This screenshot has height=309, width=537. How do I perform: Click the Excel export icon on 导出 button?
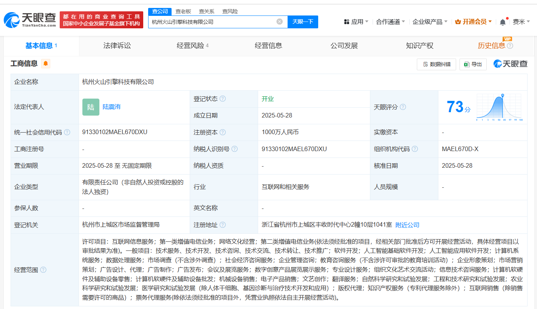466,64
